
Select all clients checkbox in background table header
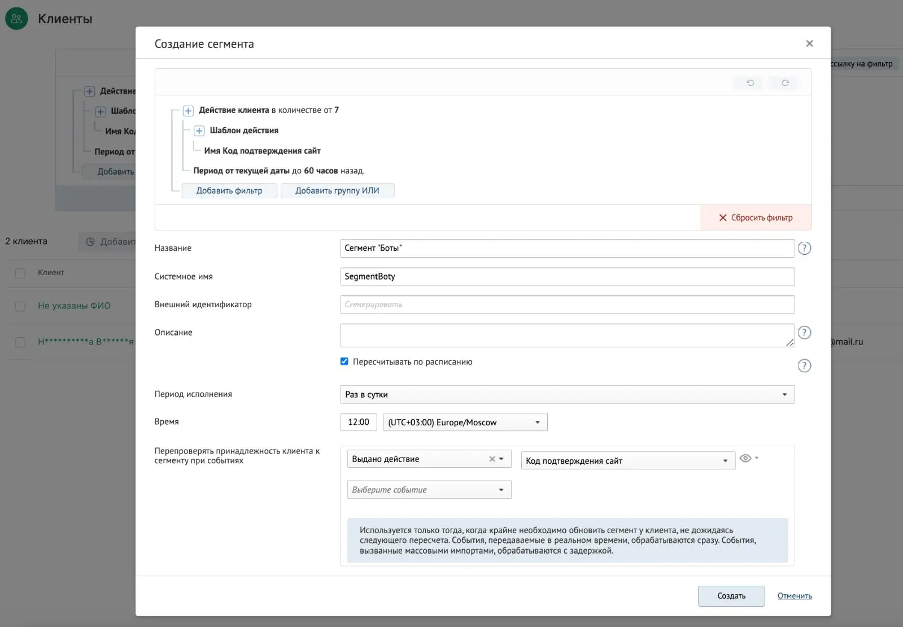pyautogui.click(x=20, y=273)
